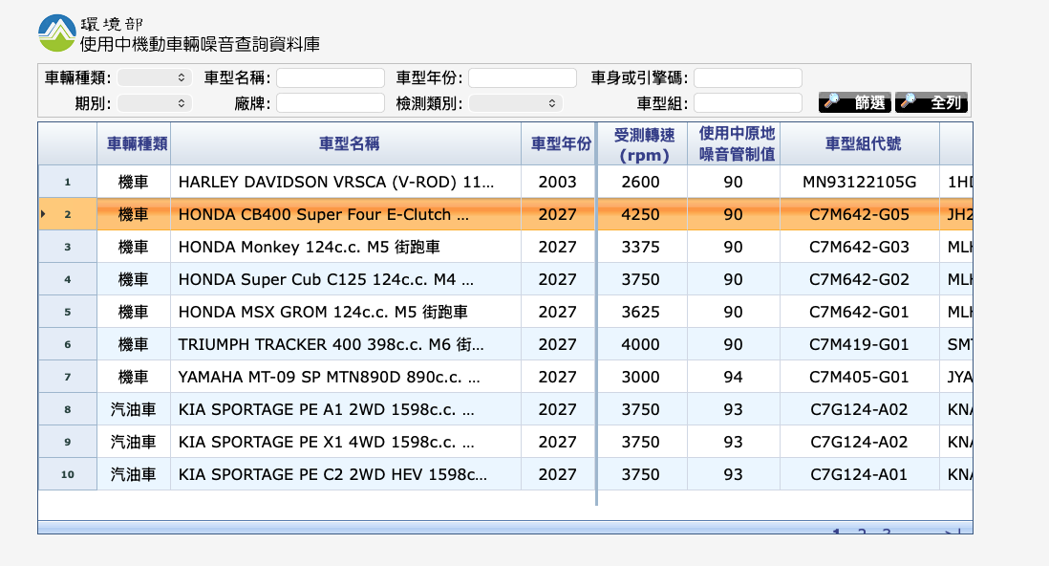The width and height of the screenshot is (1049, 566).
Task: Click rpm value 3625
Action: click(640, 312)
